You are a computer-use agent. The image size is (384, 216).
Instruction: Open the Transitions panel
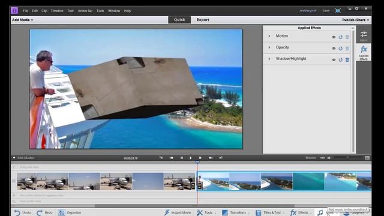point(235,212)
